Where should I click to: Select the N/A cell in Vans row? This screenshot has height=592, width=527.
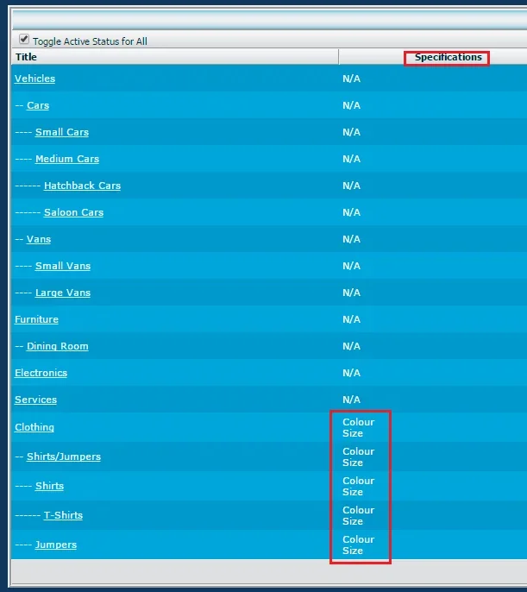pos(351,239)
